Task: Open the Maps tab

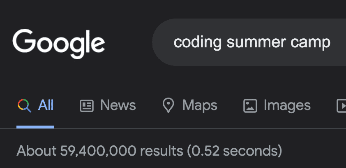Action: 190,105
